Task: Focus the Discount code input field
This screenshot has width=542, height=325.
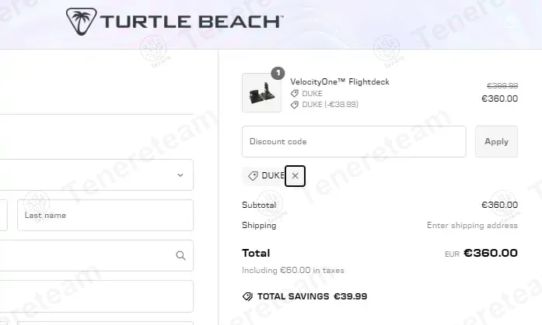Action: tap(354, 142)
